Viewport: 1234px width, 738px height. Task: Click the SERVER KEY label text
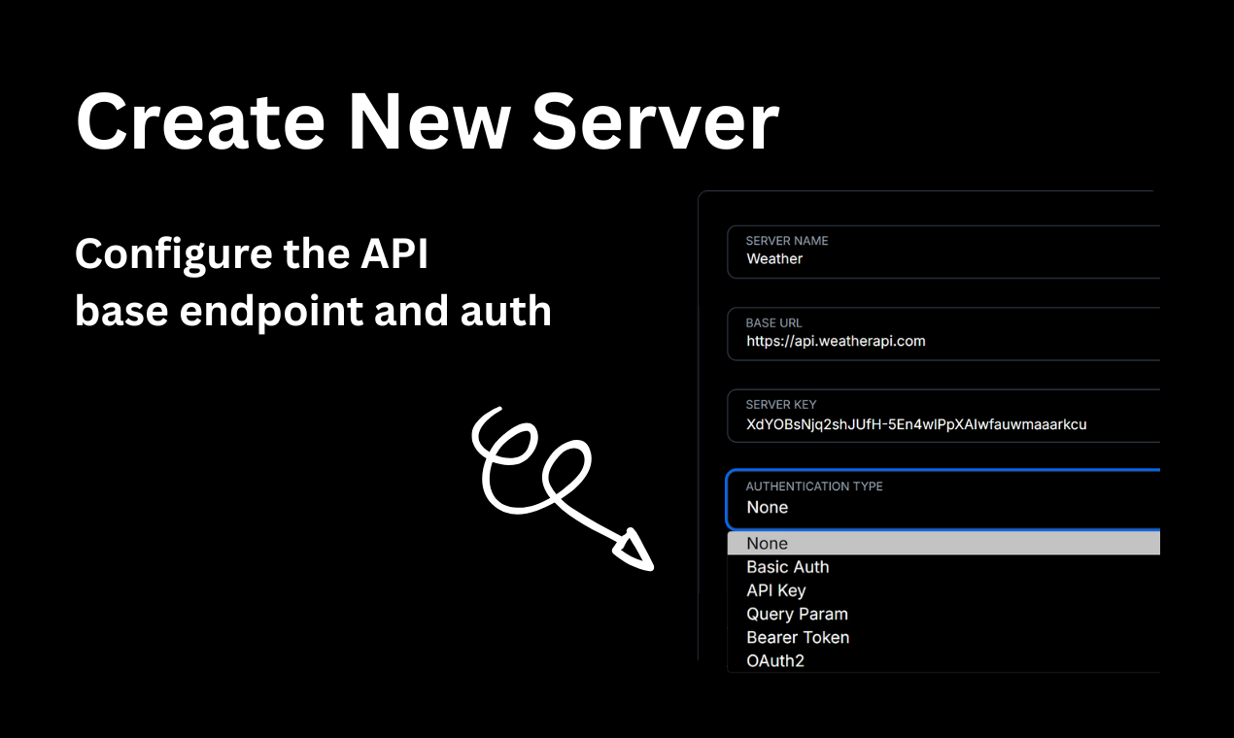click(781, 404)
